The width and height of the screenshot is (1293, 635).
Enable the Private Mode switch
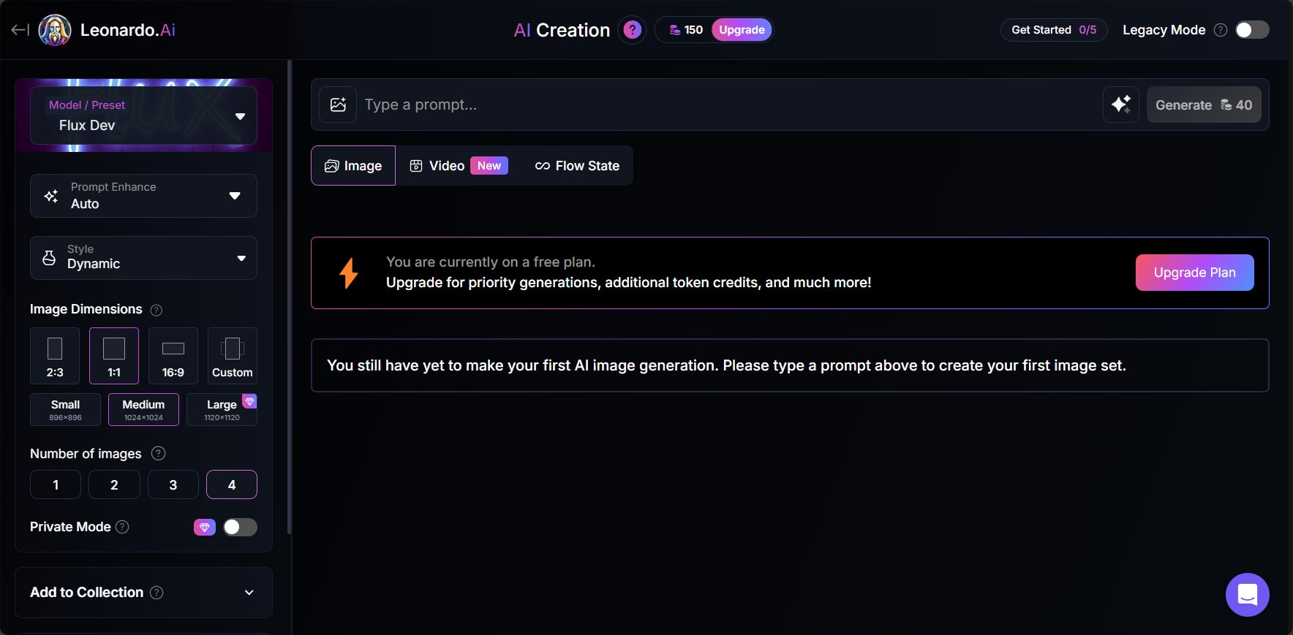tap(240, 527)
